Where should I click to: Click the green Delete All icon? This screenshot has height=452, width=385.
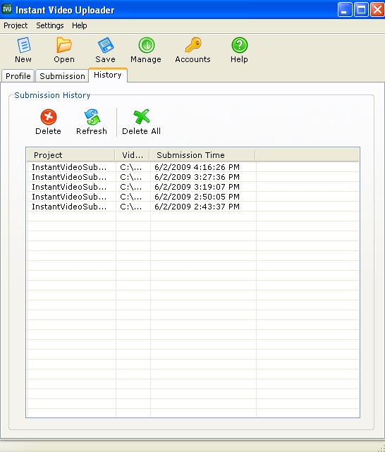click(142, 117)
